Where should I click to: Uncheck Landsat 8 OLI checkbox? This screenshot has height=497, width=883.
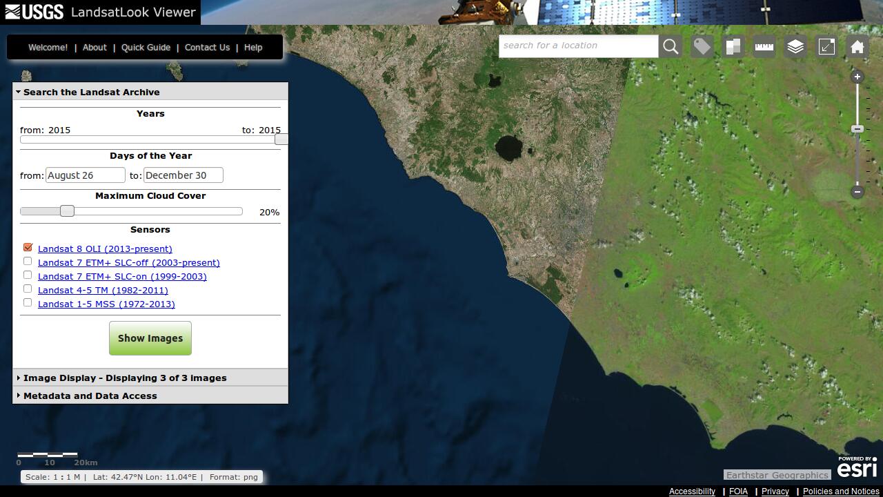(28, 247)
